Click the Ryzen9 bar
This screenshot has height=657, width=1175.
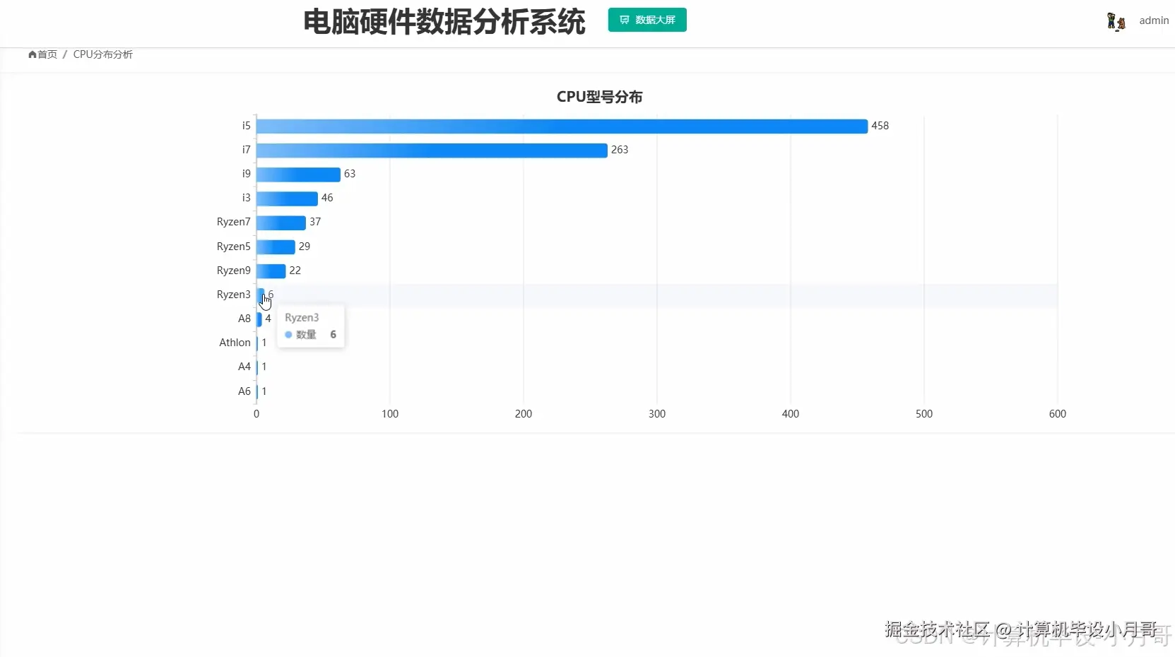(271, 271)
